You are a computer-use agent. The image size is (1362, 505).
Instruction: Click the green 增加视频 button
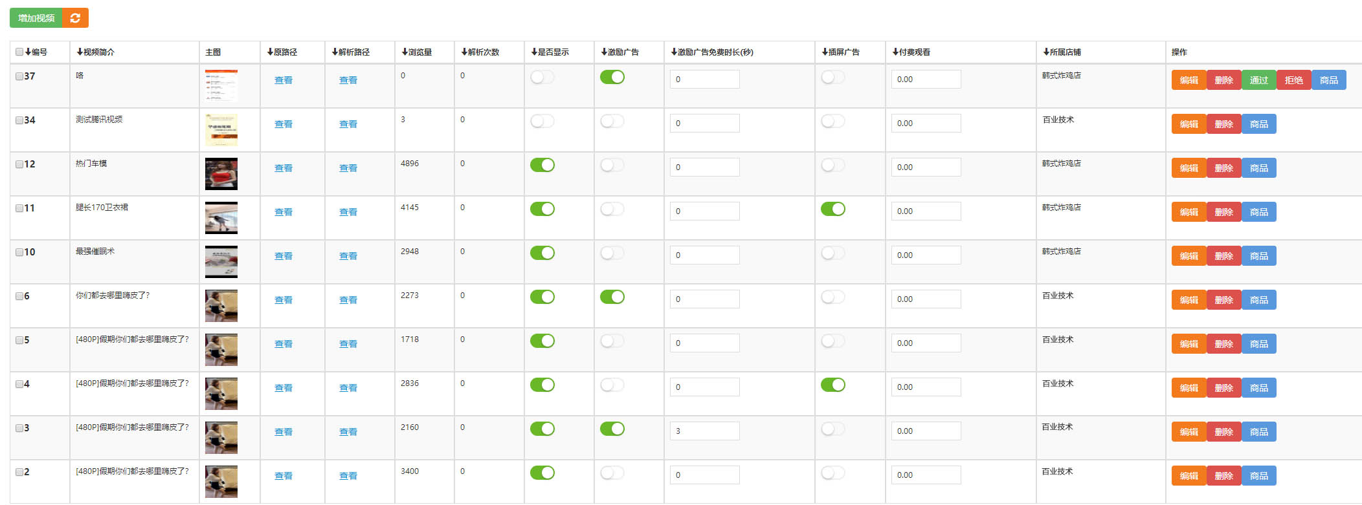(36, 18)
